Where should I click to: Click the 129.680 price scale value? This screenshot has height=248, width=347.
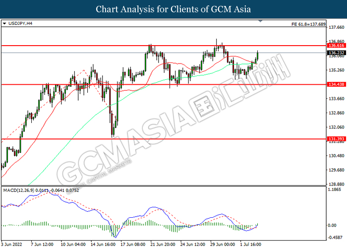(337, 170)
